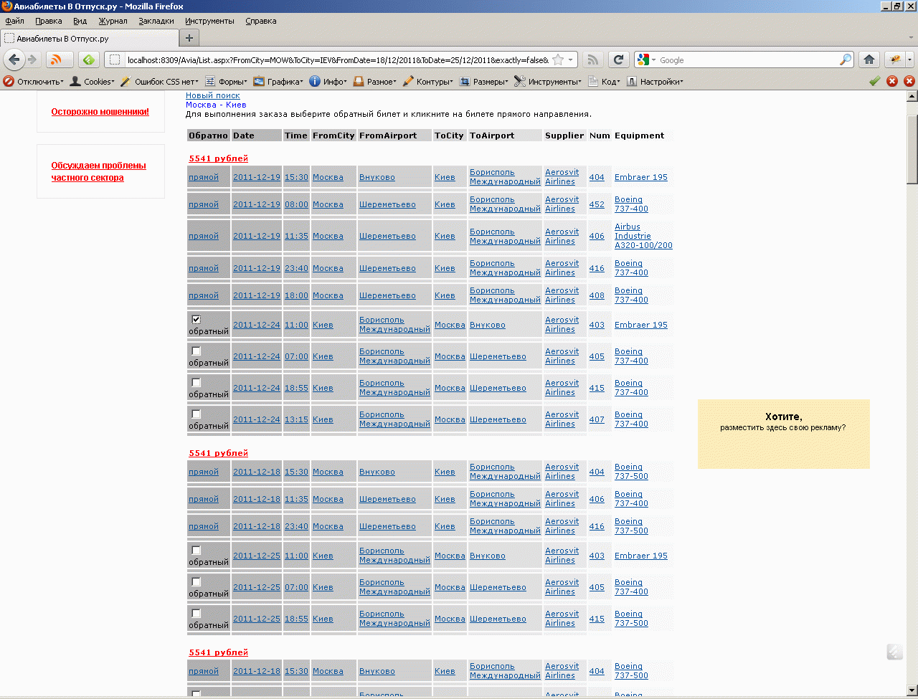Screen dimensions: 918x699
Task: Select the Авиабилеты В Отпуск.ру tab
Action: [x=90, y=38]
